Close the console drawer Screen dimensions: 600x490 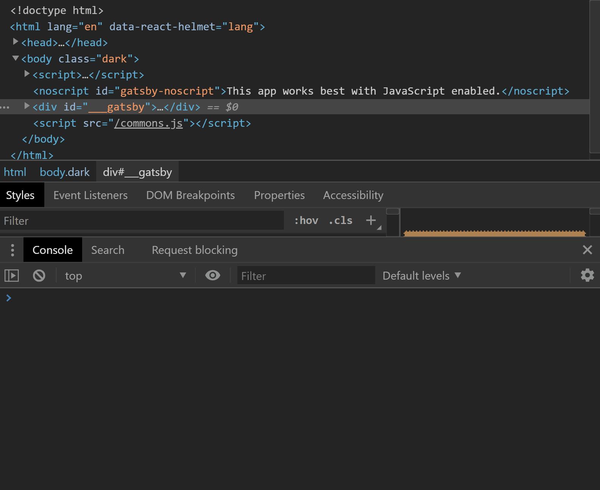click(x=587, y=250)
